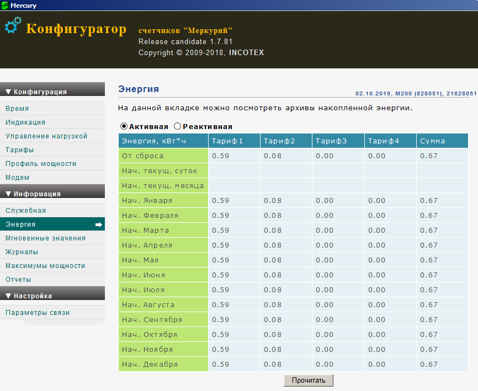Open the Индикация menu item

52,122
